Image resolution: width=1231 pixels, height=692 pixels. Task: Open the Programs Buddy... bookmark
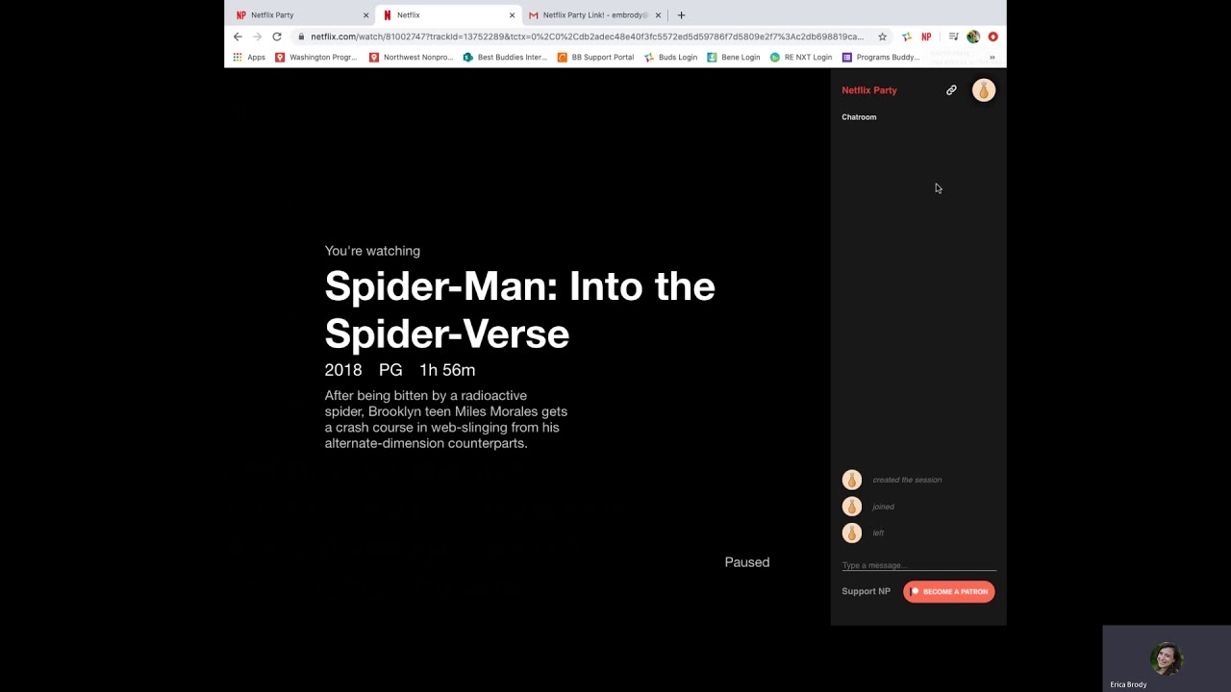click(881, 58)
